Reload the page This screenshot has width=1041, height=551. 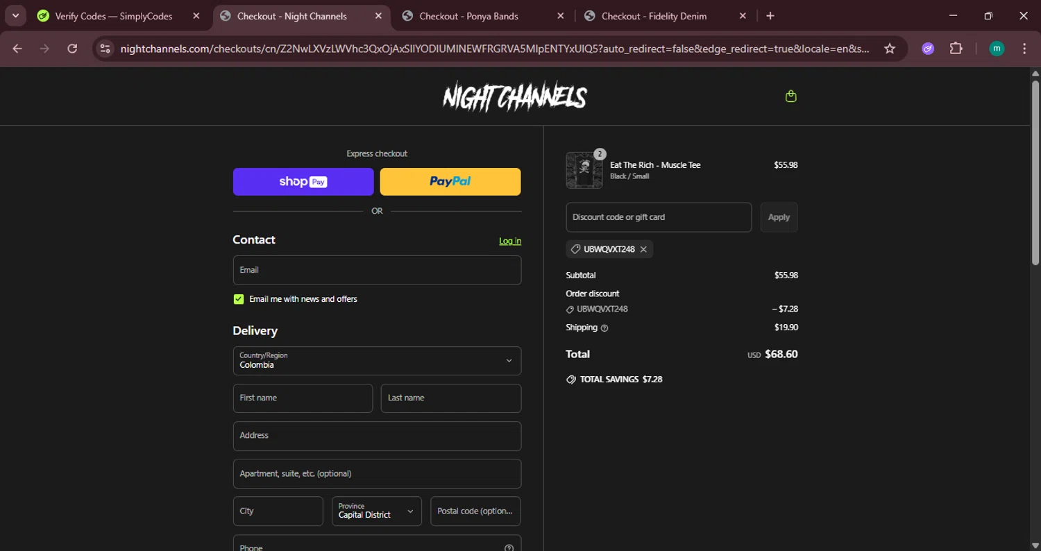(x=72, y=49)
